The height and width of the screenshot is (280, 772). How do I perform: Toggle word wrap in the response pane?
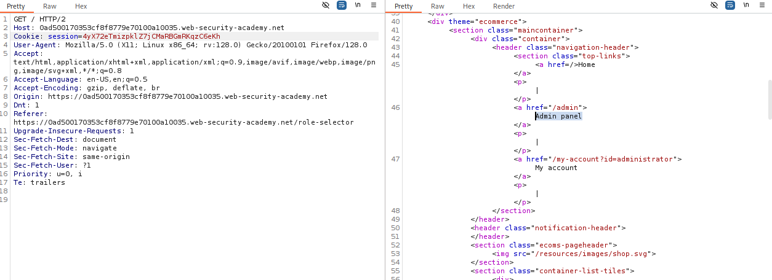coord(730,6)
